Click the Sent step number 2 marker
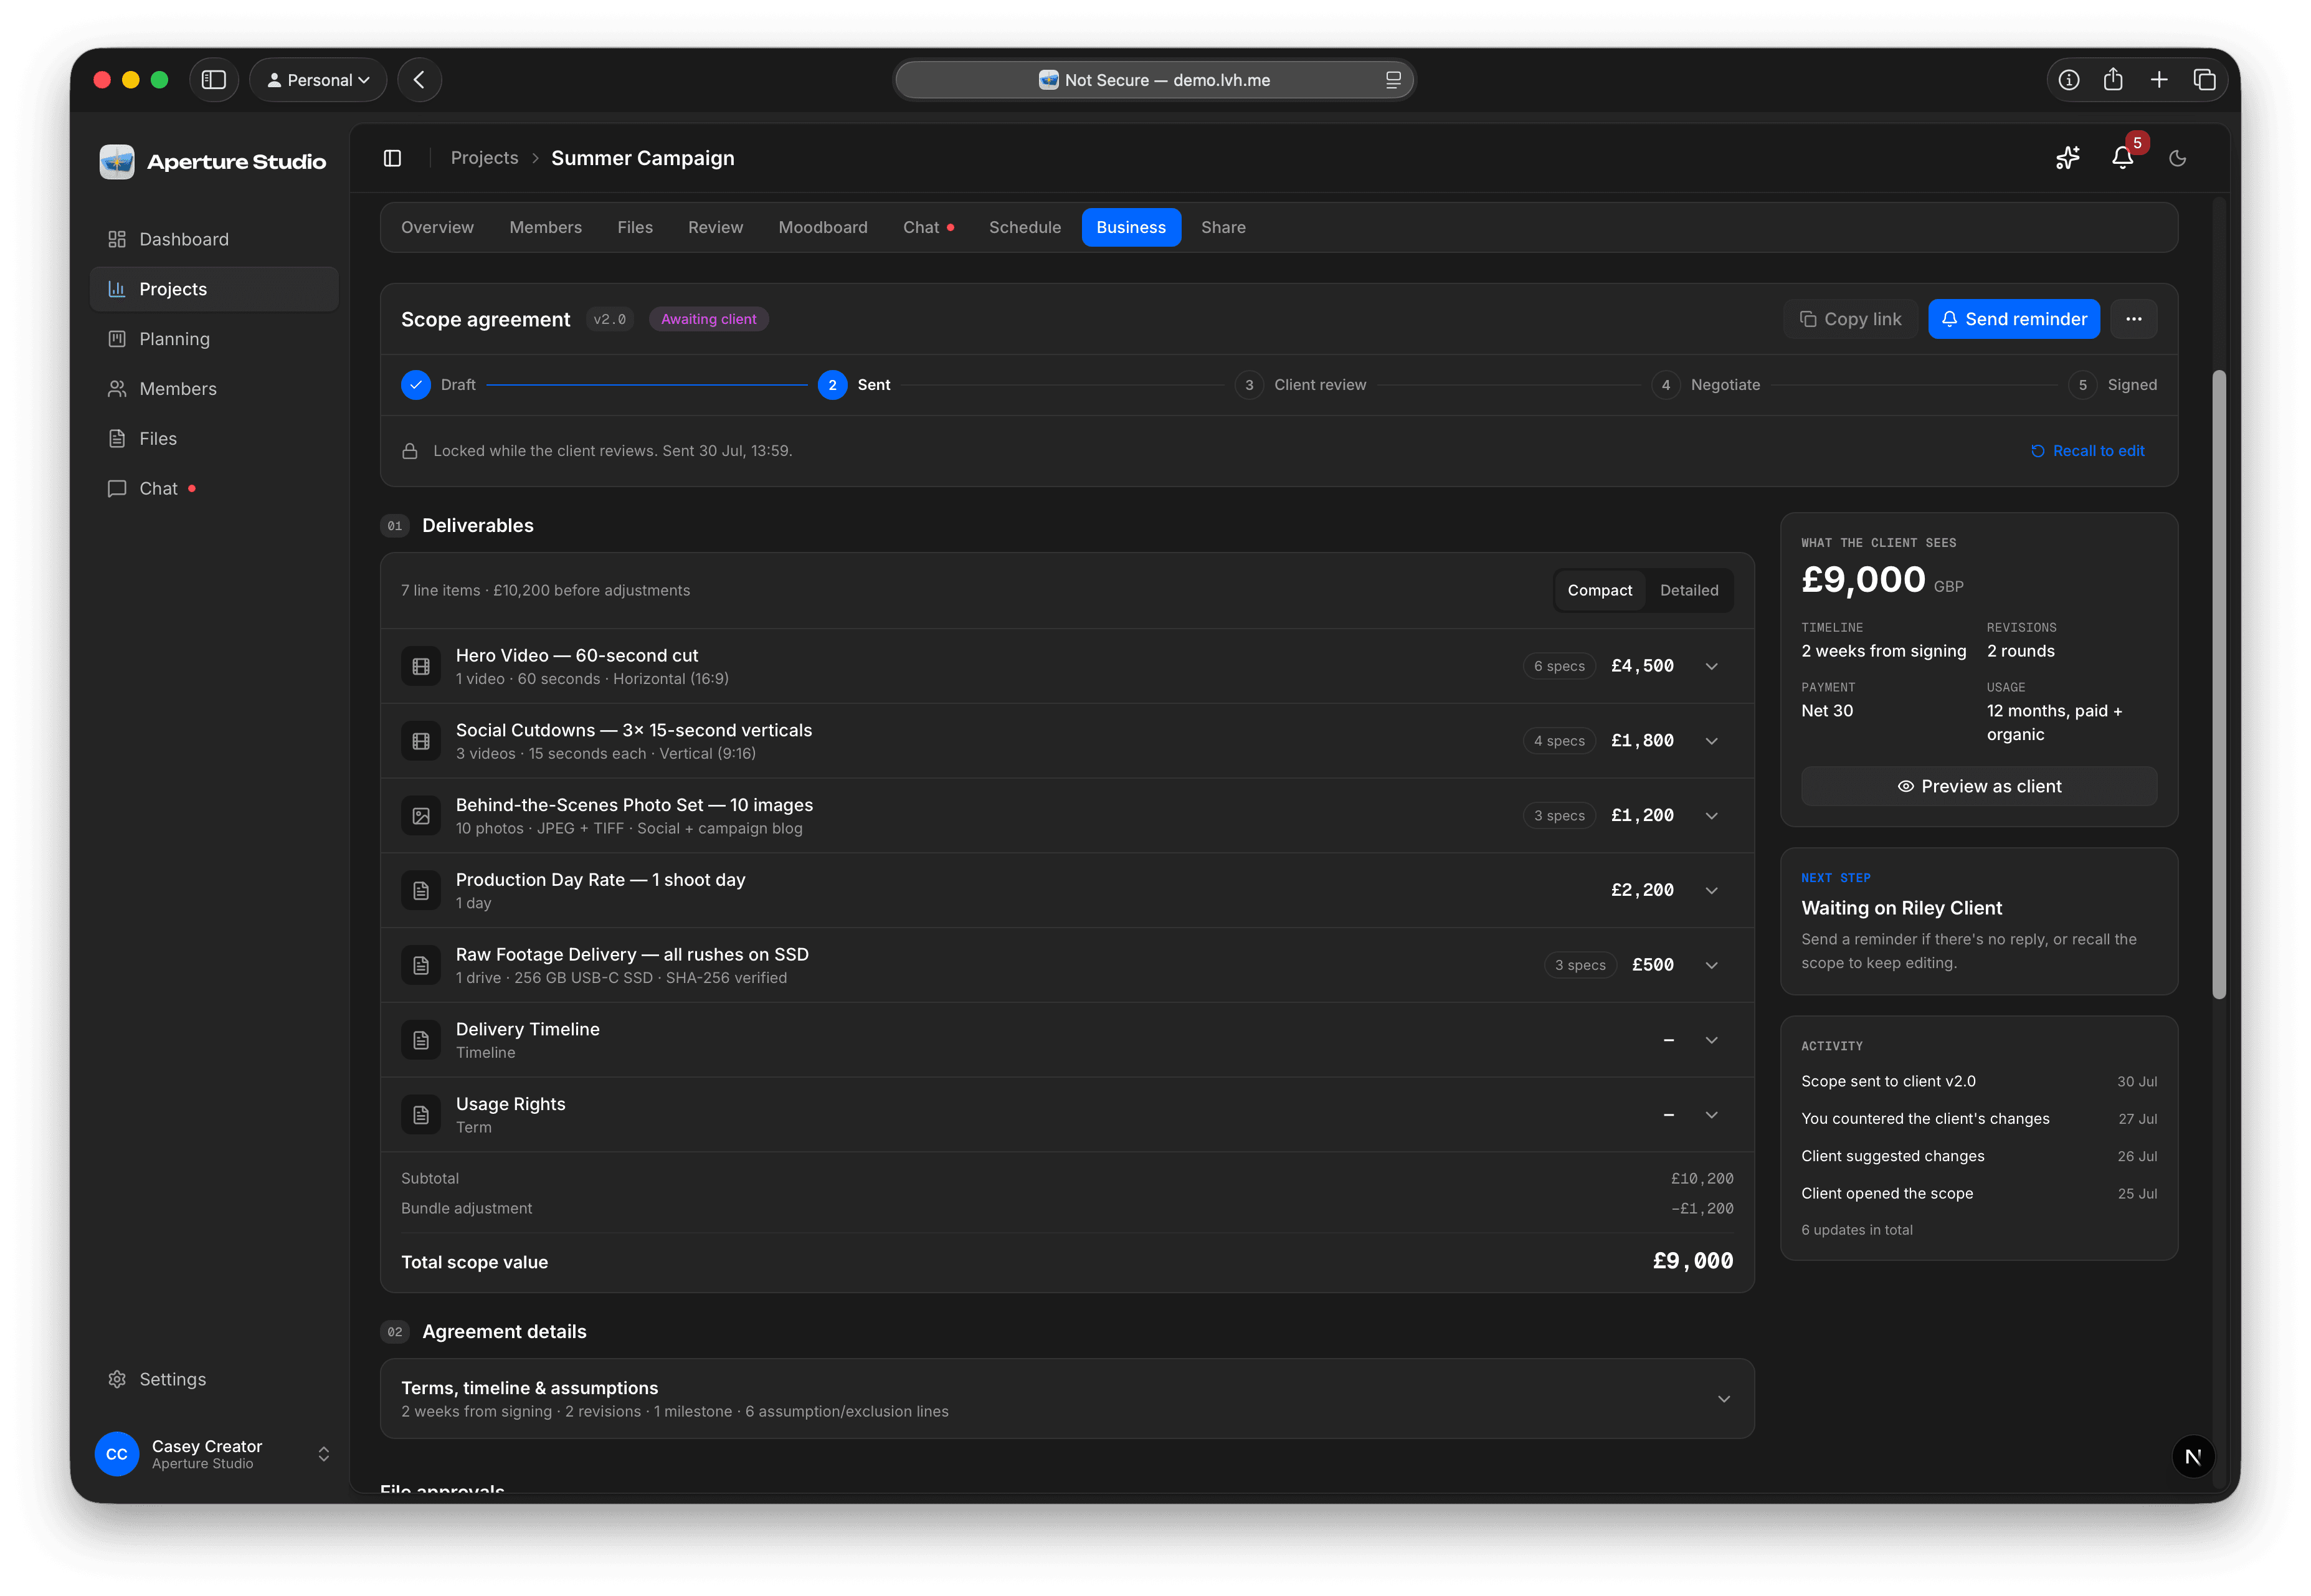Viewport: 2311px width, 1596px height. pos(832,385)
